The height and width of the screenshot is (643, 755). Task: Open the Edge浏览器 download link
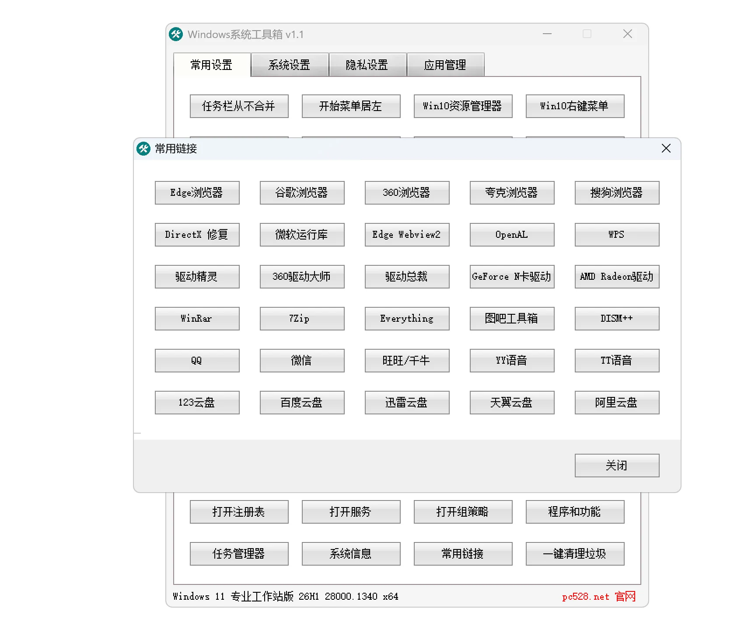coord(197,192)
